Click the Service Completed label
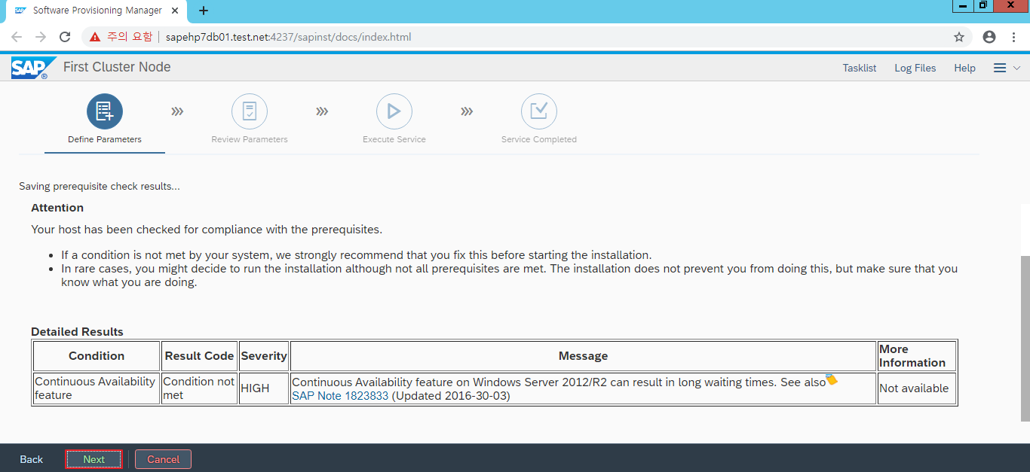1030x472 pixels. click(539, 139)
